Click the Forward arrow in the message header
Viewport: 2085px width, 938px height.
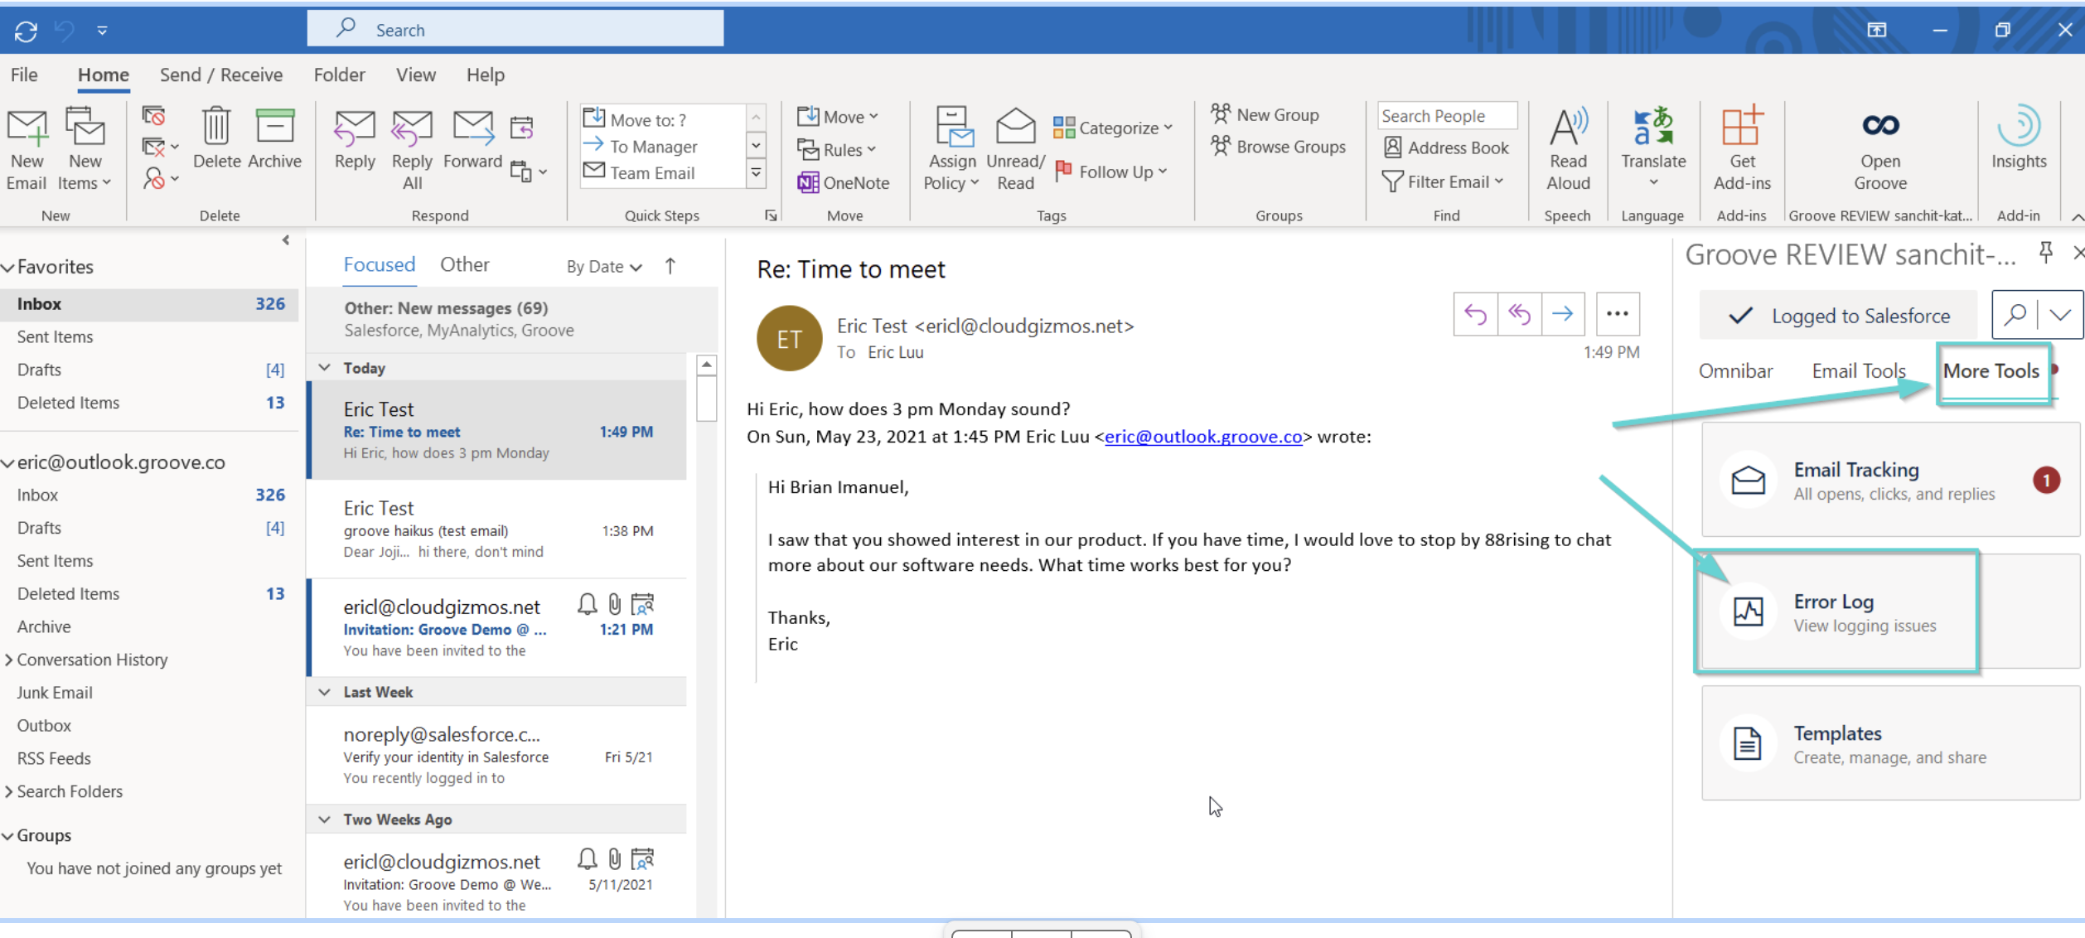coord(1563,314)
